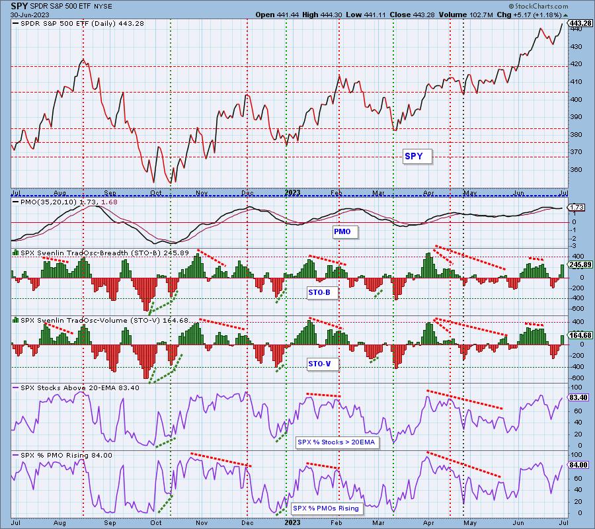Click the STO-B annotation box
The width and height of the screenshot is (595, 529).
pos(322,292)
